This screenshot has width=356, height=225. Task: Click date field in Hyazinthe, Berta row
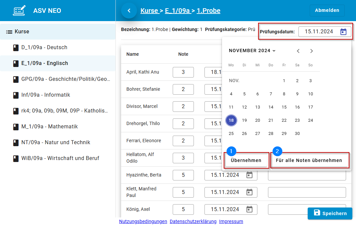coord(231,175)
